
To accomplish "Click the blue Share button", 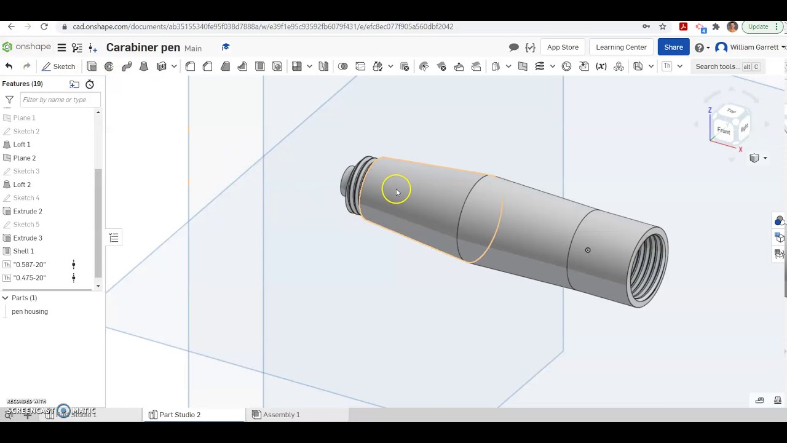I will coord(673,47).
